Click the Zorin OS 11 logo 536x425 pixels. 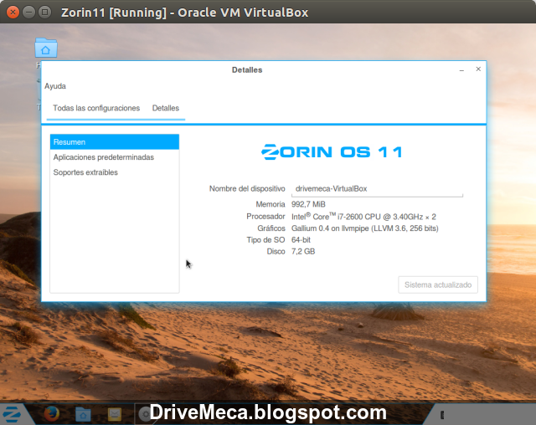click(x=332, y=152)
